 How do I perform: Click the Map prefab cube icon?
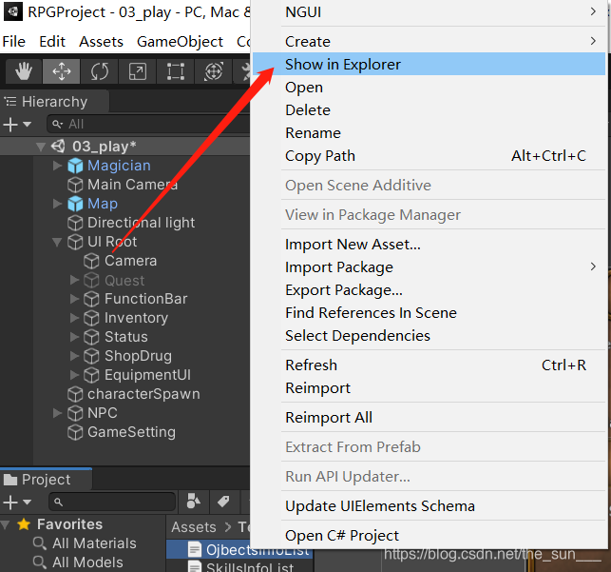click(75, 204)
